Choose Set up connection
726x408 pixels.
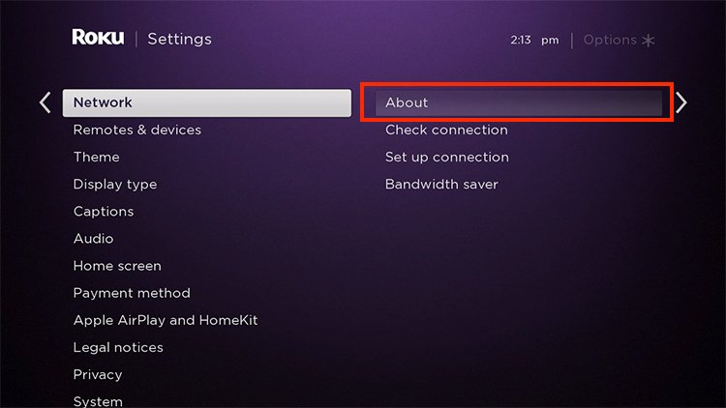(447, 158)
